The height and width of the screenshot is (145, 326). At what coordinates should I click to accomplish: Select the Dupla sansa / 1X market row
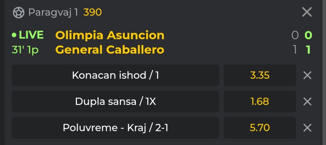pos(115,102)
